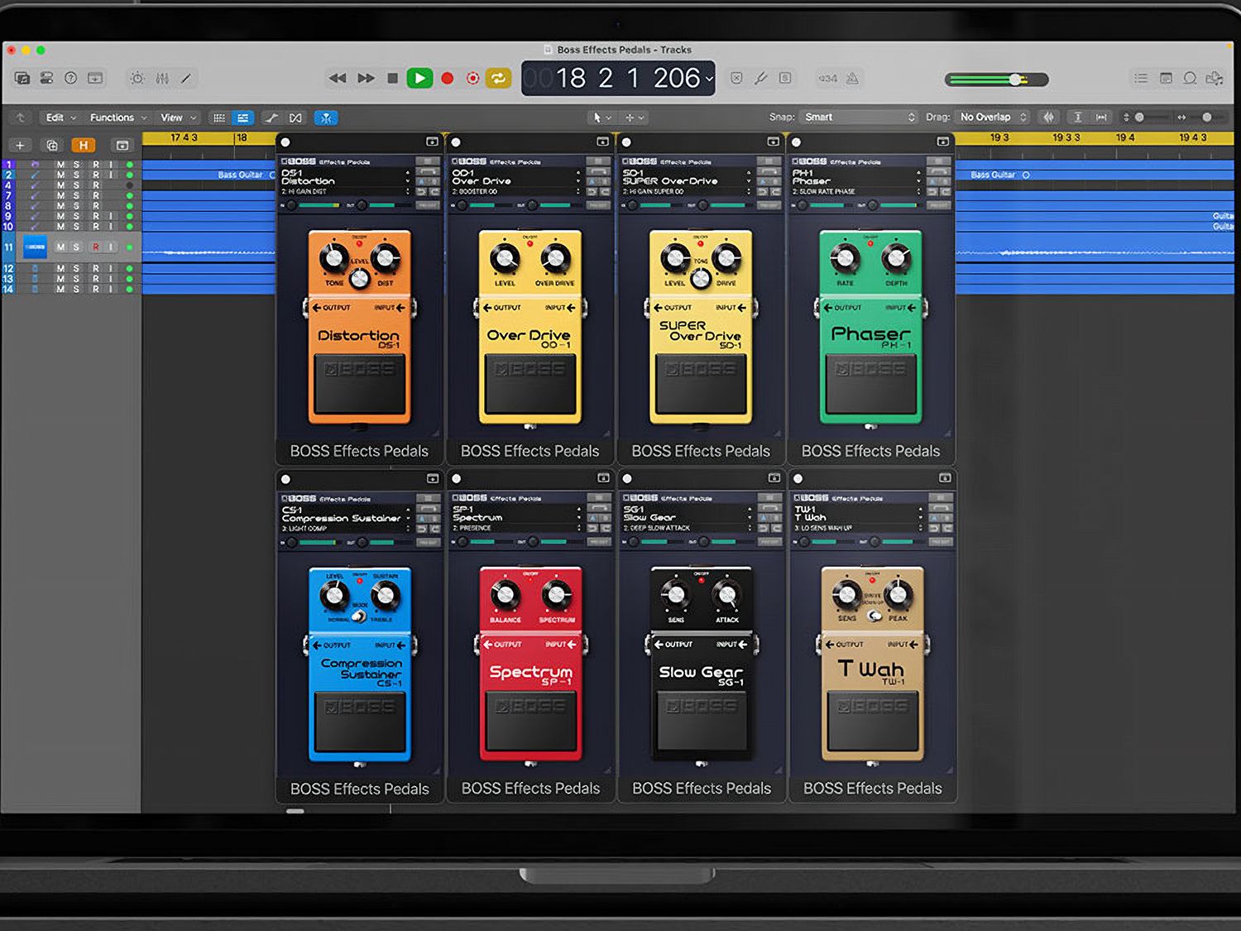Add a new track with plus button
This screenshot has height=931, width=1241.
20,146
